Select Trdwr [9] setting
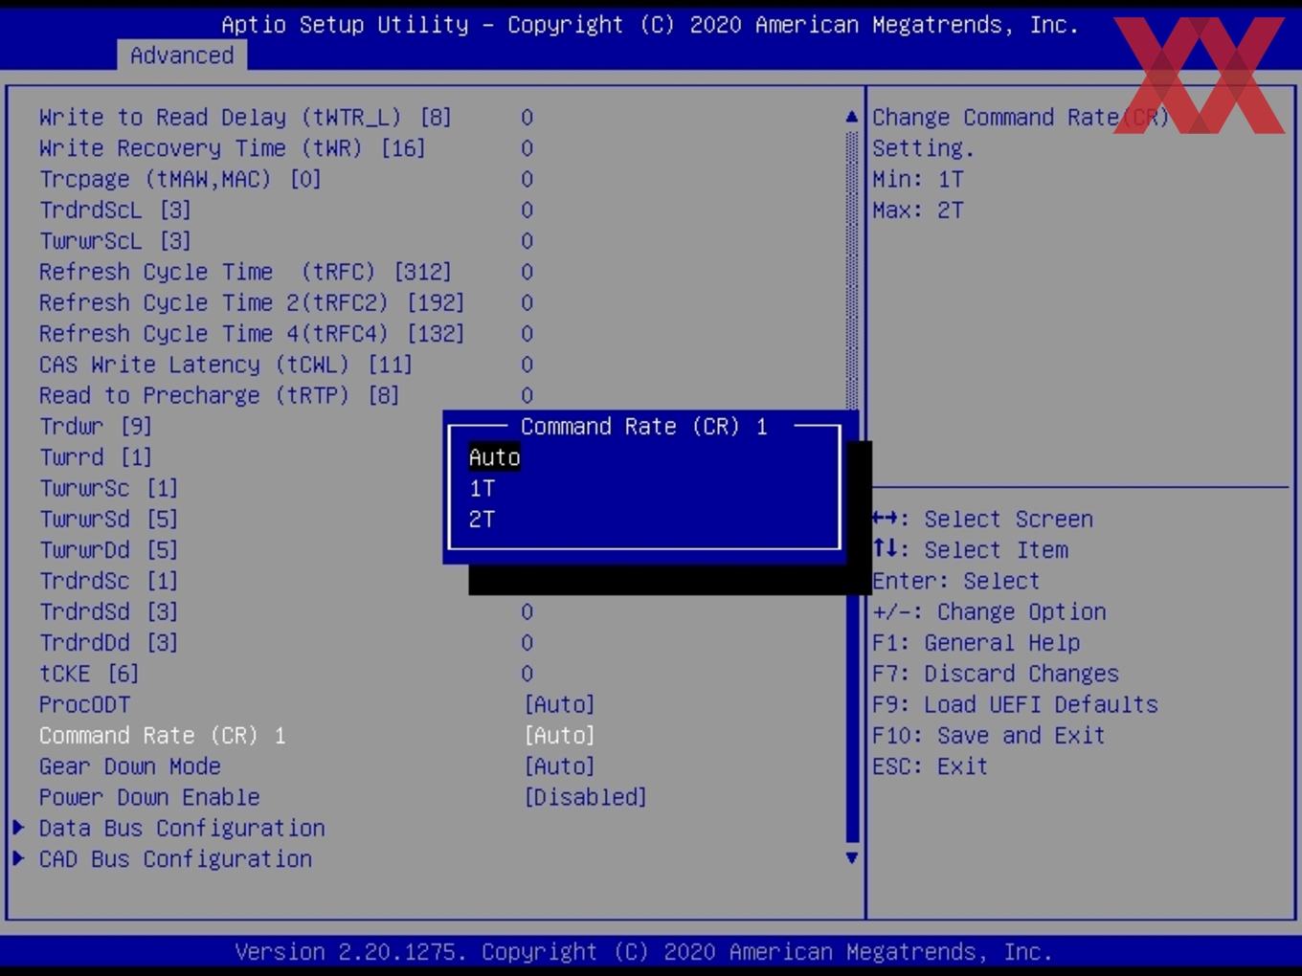Viewport: 1302px width, 976px height. (x=96, y=426)
